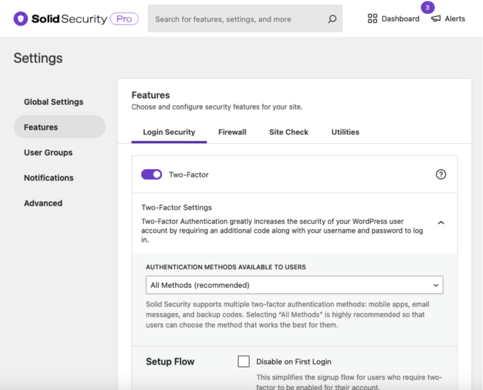The image size is (483, 390).
Task: Open User Groups settings
Action: [x=48, y=153]
